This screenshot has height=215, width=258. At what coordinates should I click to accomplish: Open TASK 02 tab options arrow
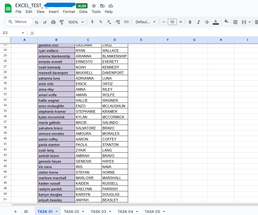tap(83, 212)
